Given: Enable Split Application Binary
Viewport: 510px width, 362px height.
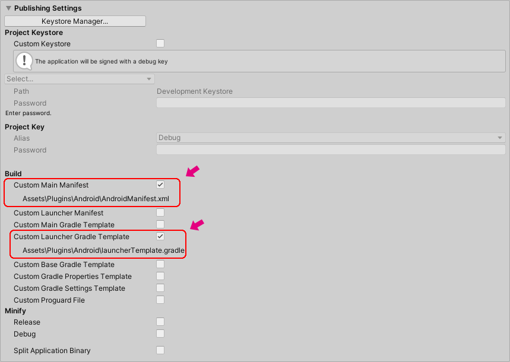Looking at the screenshot, I should click(x=160, y=350).
